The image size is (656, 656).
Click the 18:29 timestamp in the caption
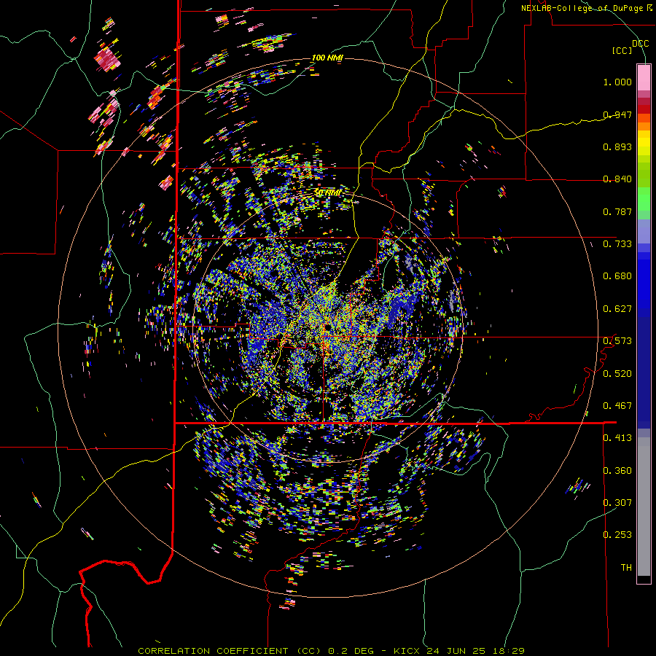click(x=507, y=651)
